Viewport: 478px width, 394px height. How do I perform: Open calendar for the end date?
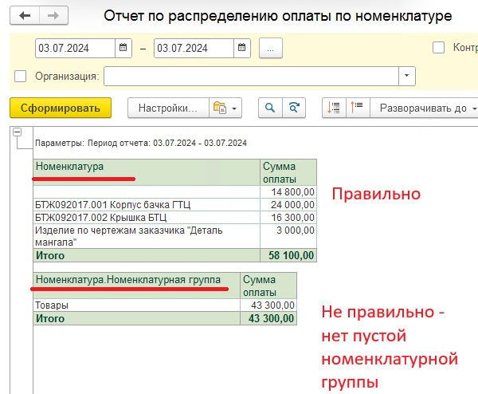tap(241, 48)
